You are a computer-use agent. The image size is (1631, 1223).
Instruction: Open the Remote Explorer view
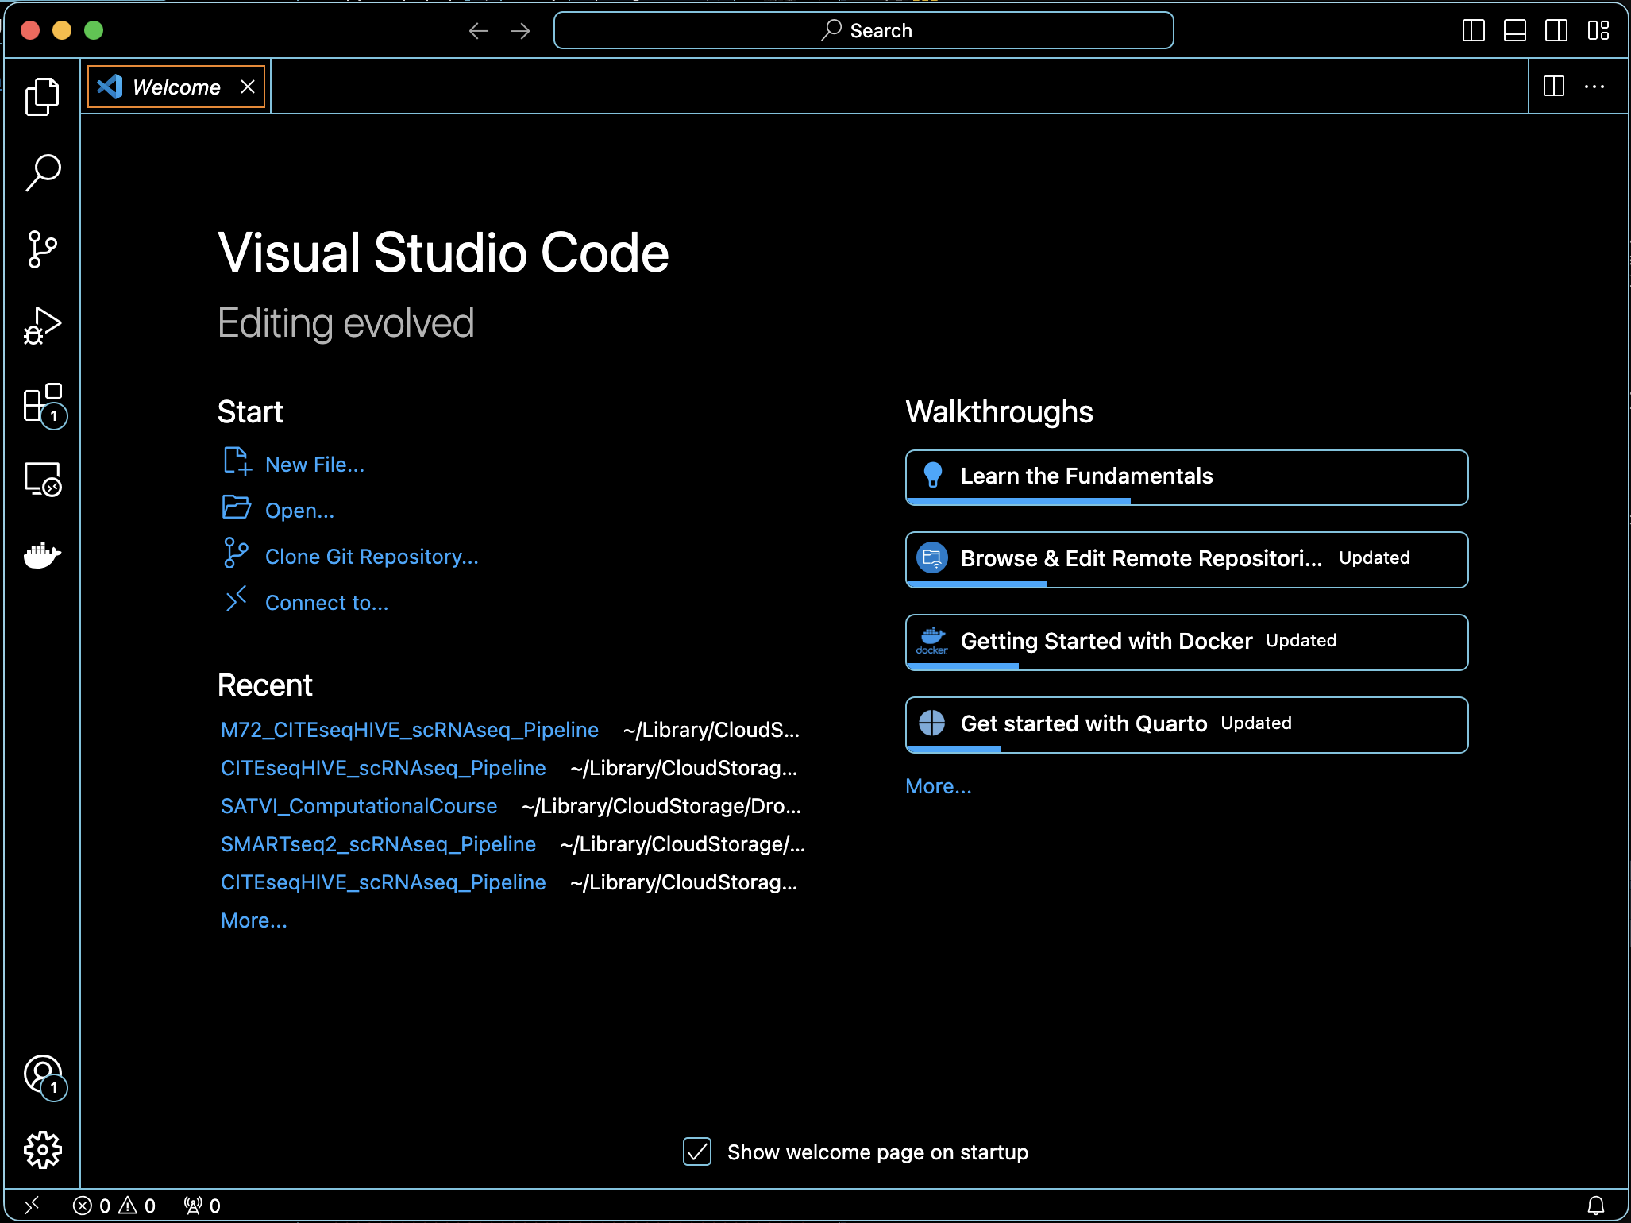click(42, 479)
